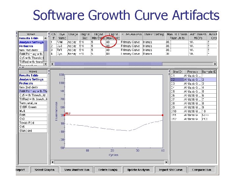Image resolution: width=237 pixels, height=178 pixels.
Task: Select Melt view
Action: (x=33, y=111)
